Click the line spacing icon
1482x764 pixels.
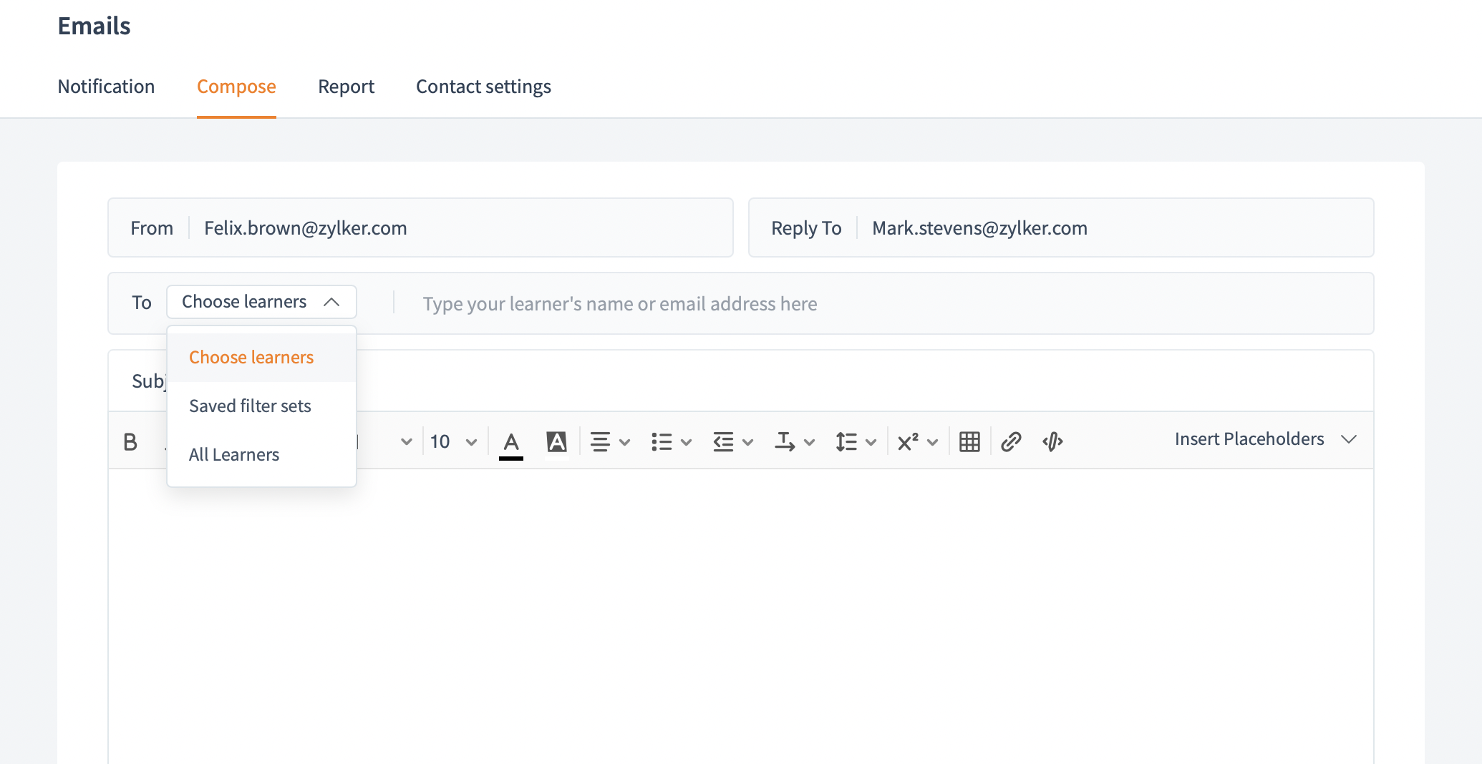(x=846, y=442)
